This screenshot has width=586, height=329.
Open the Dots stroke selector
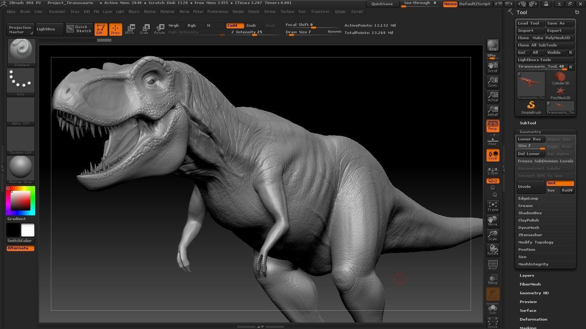click(x=21, y=82)
